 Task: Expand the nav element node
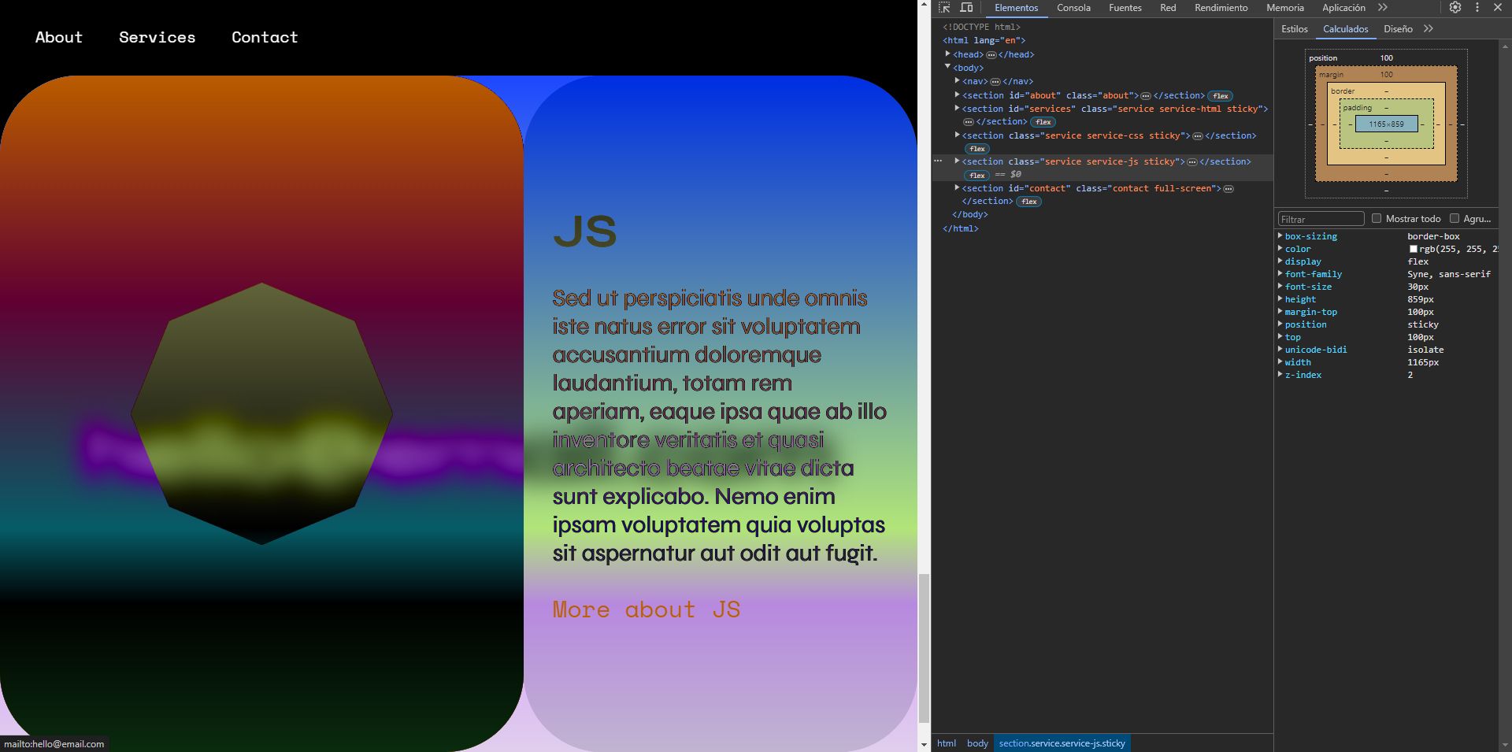(957, 81)
